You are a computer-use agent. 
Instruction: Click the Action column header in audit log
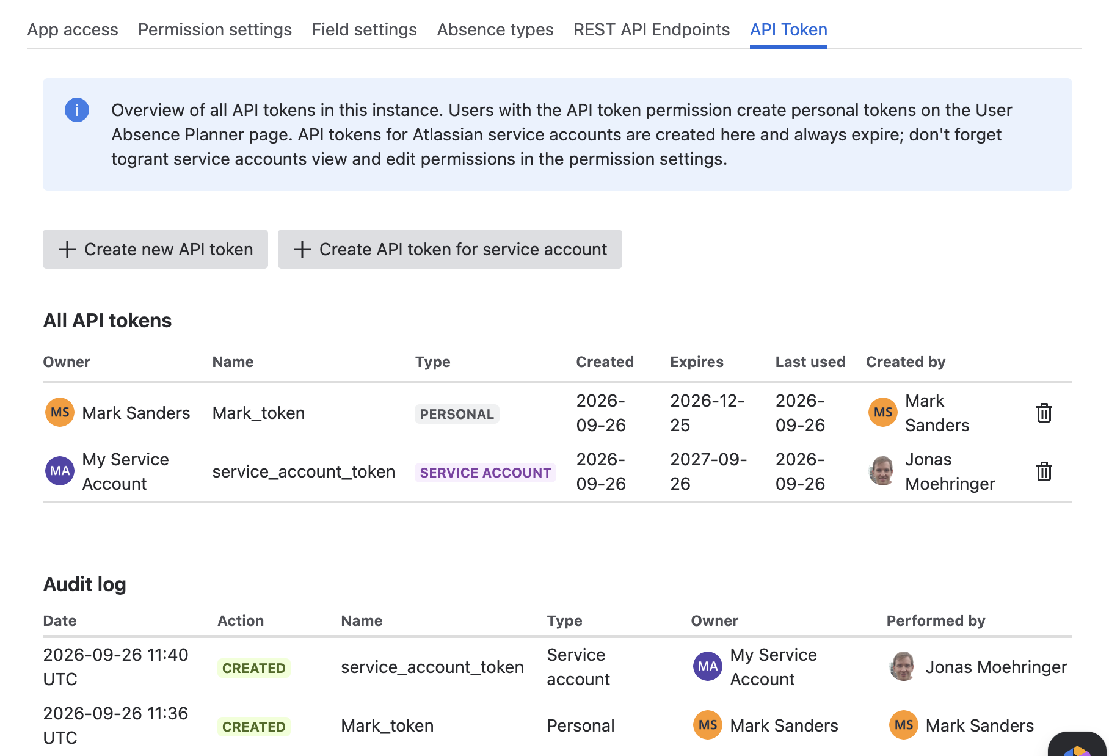241,620
